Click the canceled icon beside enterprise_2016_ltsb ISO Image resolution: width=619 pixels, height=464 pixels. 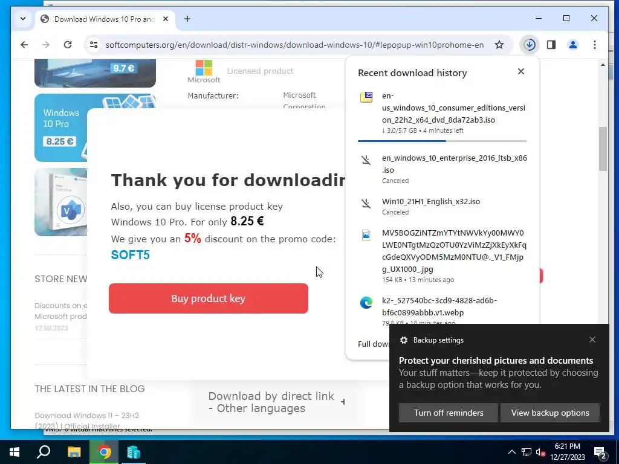[x=366, y=159]
